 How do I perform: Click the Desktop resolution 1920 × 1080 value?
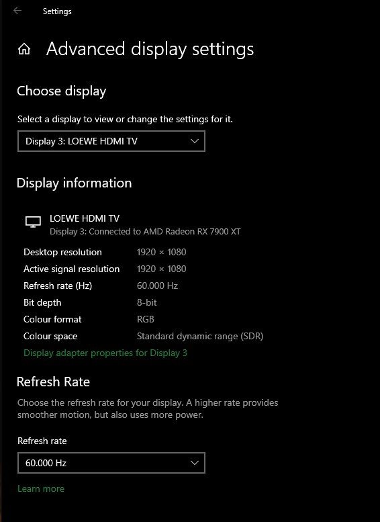161,252
